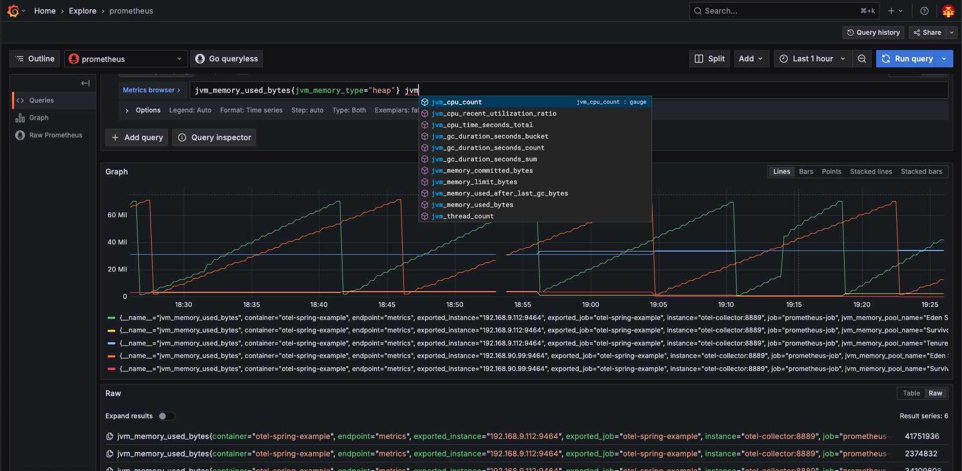This screenshot has width=962, height=471.
Task: Select Stacked lines graph style
Action: (x=871, y=172)
